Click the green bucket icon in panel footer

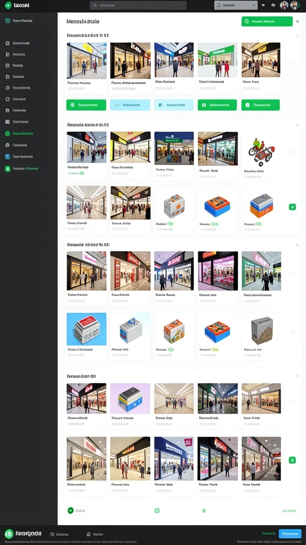tap(204, 510)
